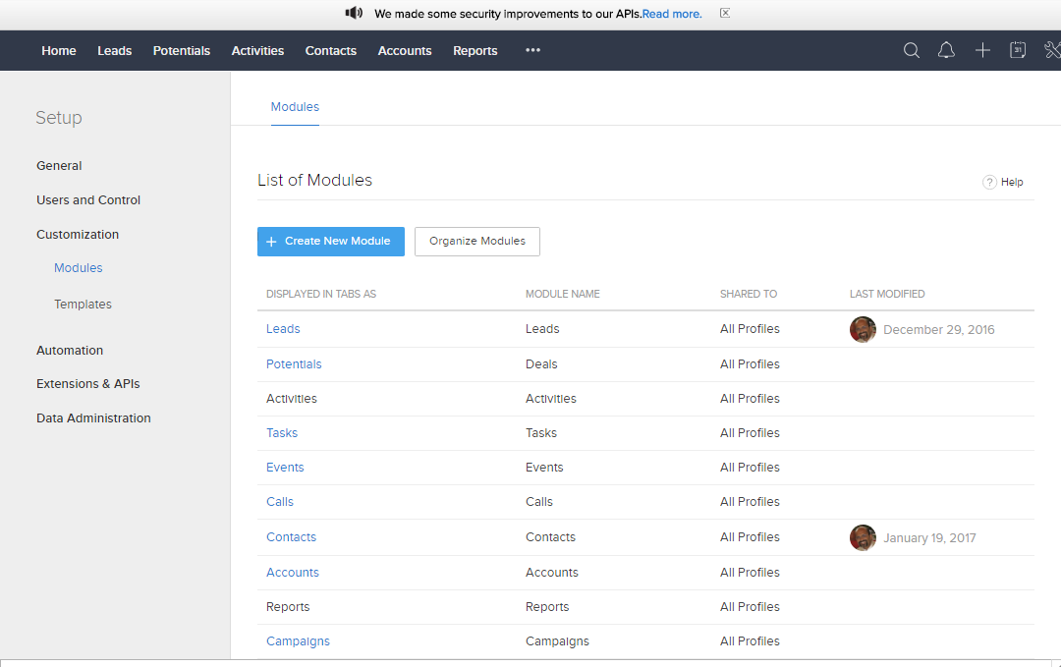Go to the Leads navigation tab
The width and height of the screenshot is (1061, 667).
(114, 51)
